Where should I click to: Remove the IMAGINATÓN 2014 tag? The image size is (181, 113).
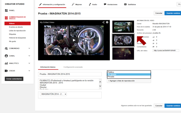(65, 94)
